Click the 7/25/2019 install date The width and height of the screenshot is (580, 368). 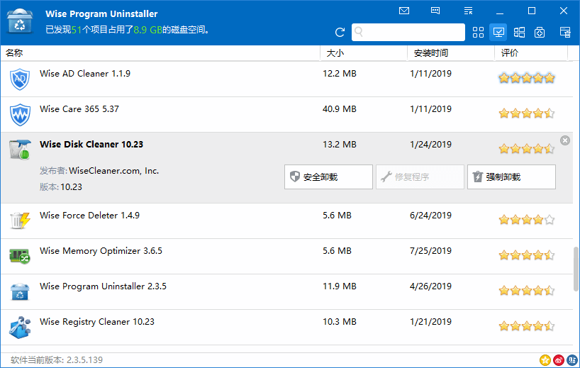[x=430, y=251]
